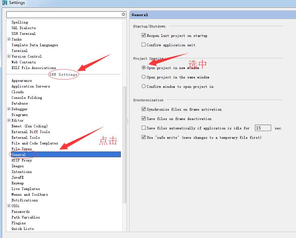Select Live Templates
This screenshot has height=238, width=296.
click(x=26, y=189)
